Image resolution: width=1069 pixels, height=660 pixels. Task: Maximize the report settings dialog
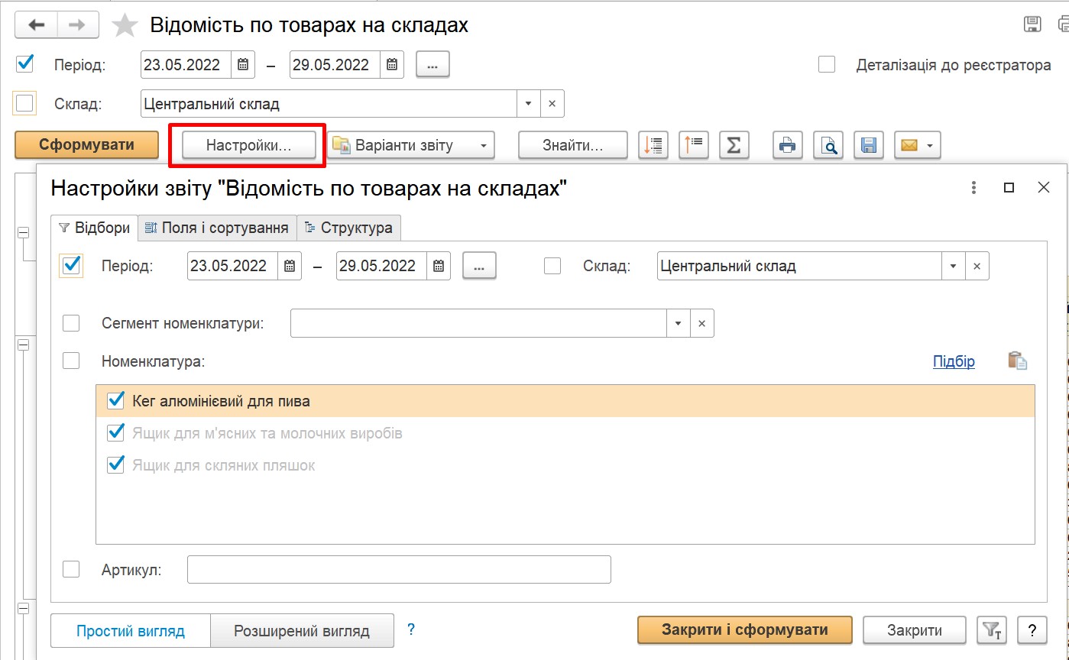tap(1009, 187)
